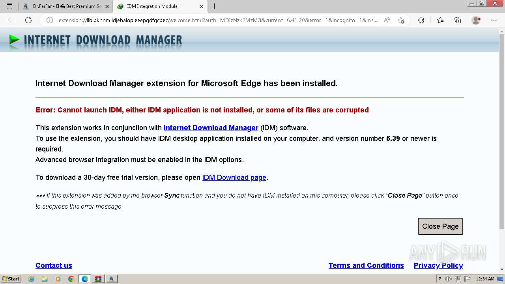Add this page to favorites star icon
The width and height of the screenshot is (505, 284).
[x=401, y=20]
